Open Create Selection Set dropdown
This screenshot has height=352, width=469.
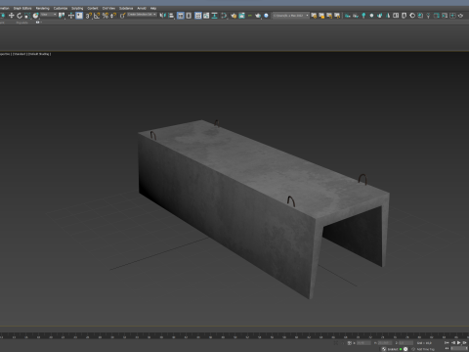142,15
